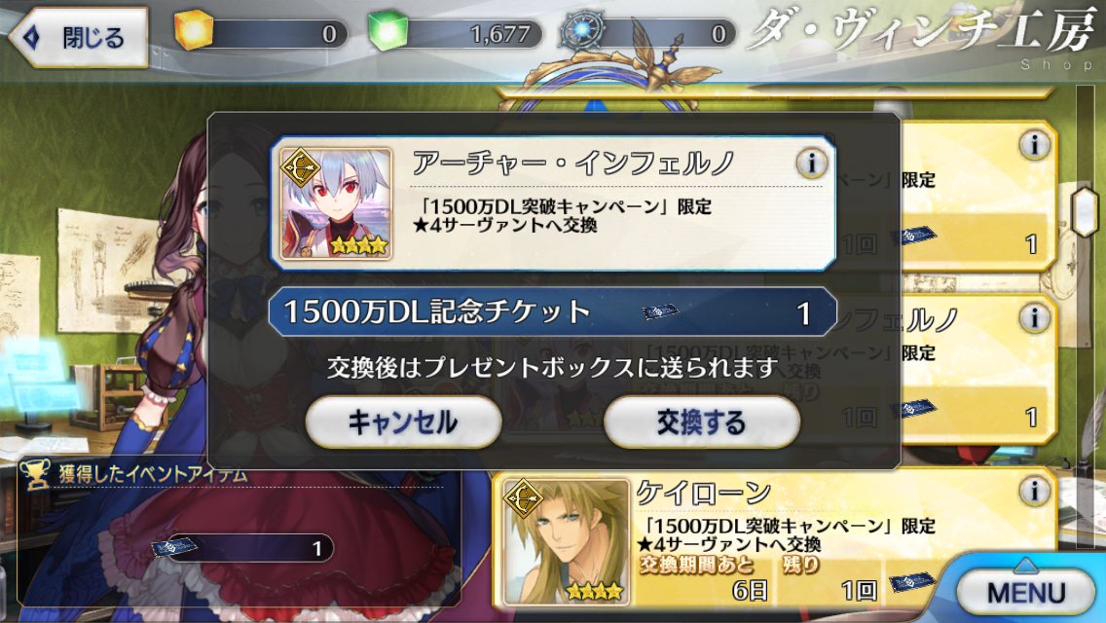Click the 閉じる close button
Image resolution: width=1106 pixels, height=623 pixels.
pos(78,37)
